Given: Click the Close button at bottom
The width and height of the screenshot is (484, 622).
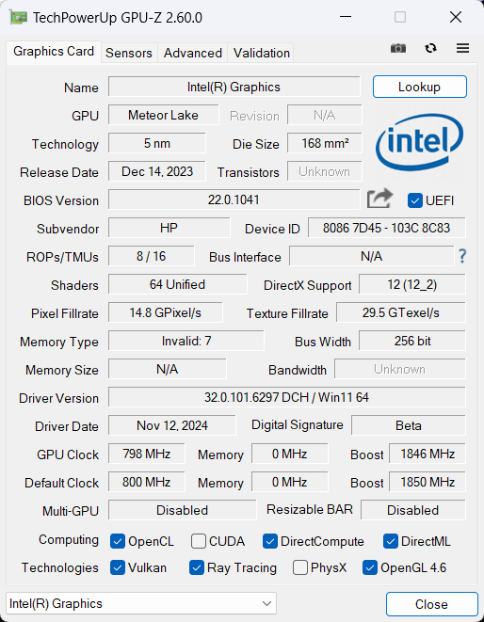Looking at the screenshot, I should (431, 604).
